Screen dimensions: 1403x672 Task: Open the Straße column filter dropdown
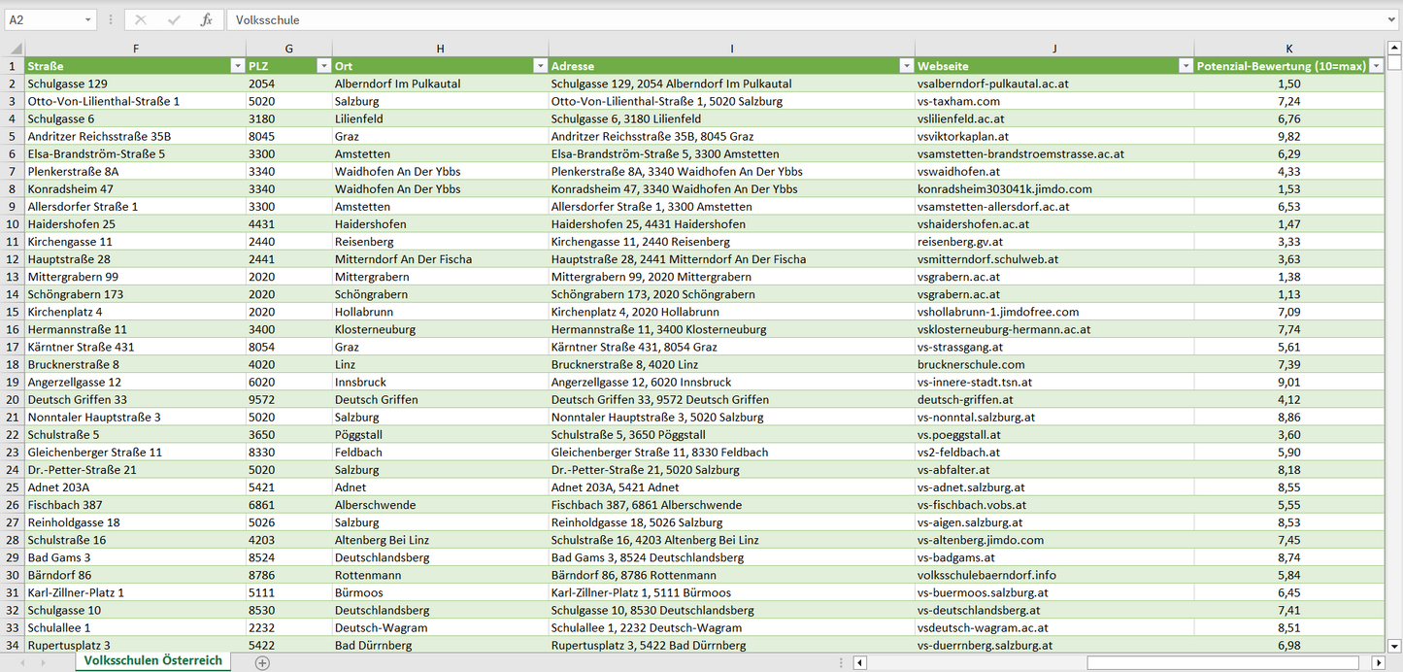coord(237,66)
